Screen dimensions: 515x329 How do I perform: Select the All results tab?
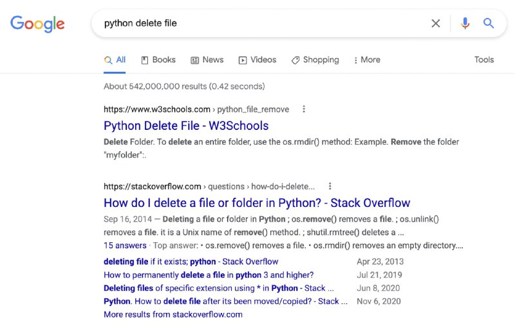tap(115, 60)
